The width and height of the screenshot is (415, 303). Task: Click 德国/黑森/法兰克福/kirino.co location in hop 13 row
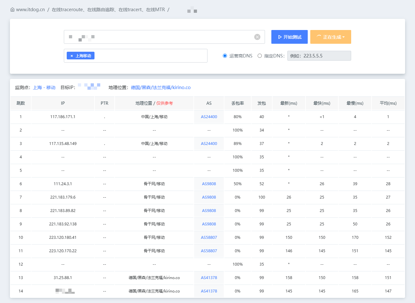[x=154, y=278]
